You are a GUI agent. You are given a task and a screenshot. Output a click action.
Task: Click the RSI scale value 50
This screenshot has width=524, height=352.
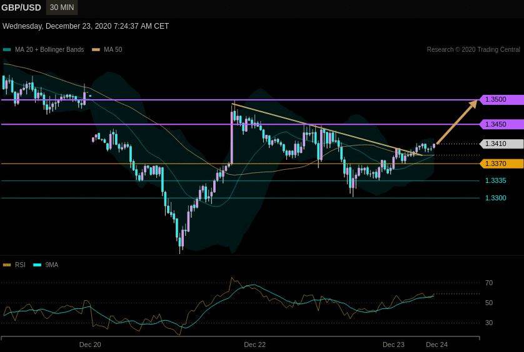coord(489,303)
